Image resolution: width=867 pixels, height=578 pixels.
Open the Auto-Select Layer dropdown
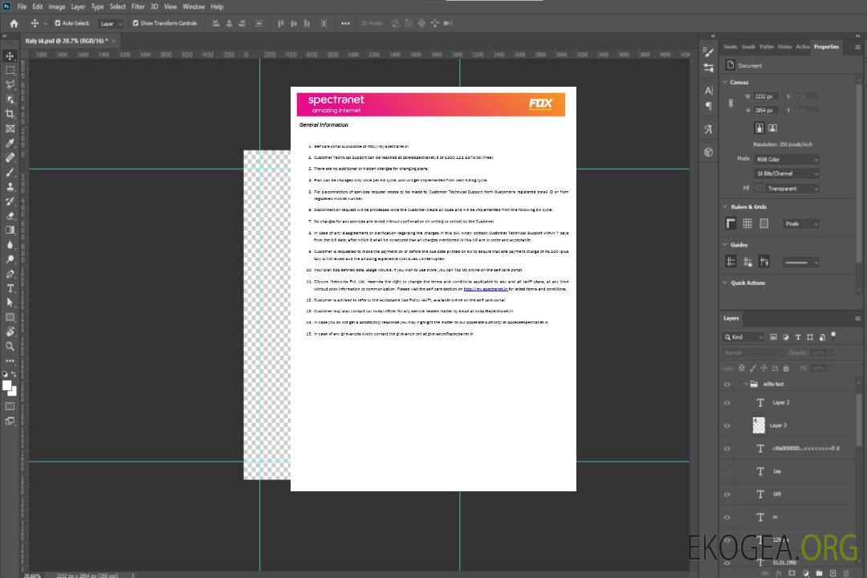[x=111, y=23]
